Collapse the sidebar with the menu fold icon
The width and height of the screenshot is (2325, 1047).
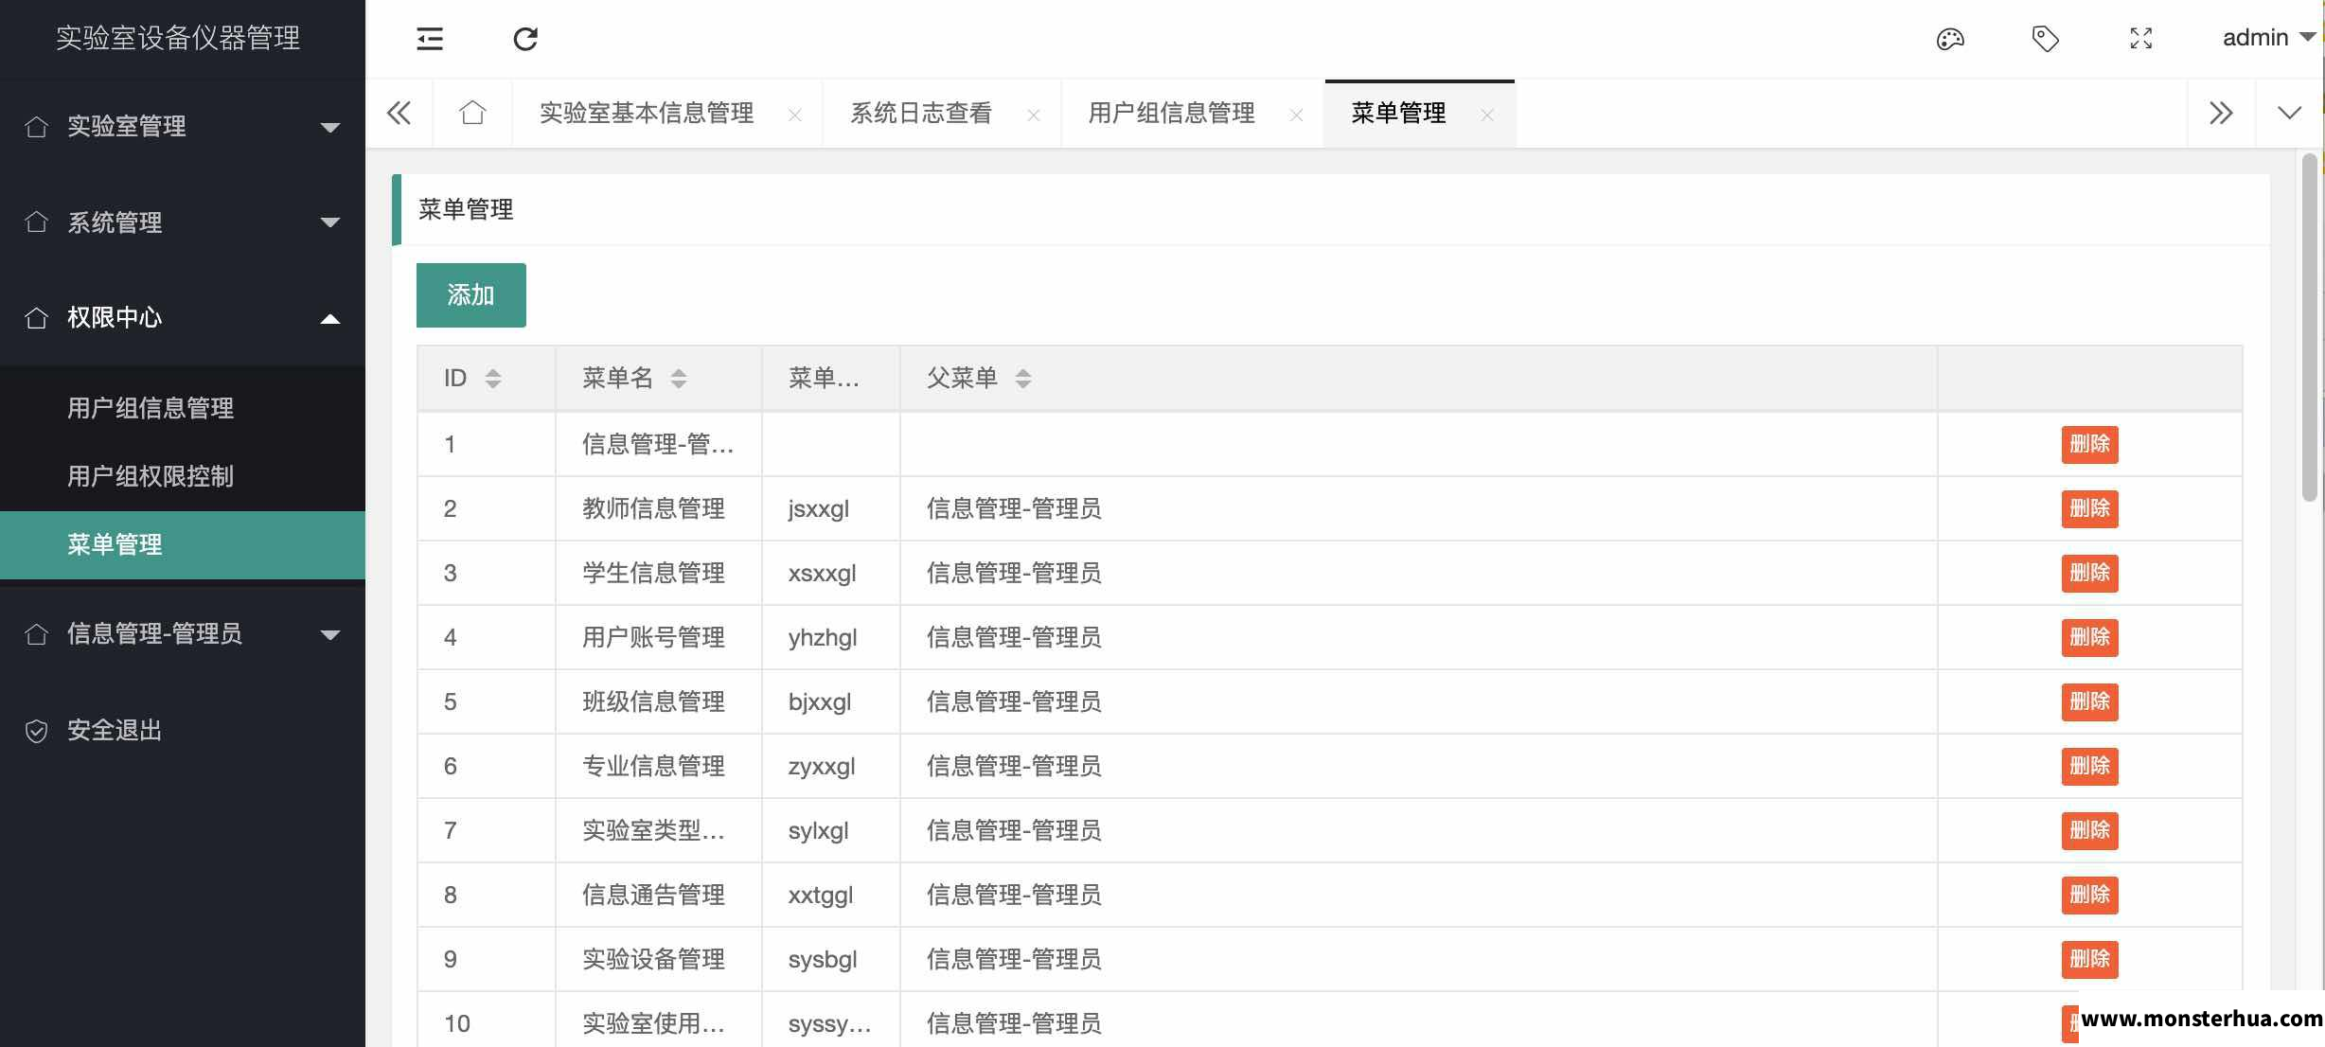tap(430, 39)
